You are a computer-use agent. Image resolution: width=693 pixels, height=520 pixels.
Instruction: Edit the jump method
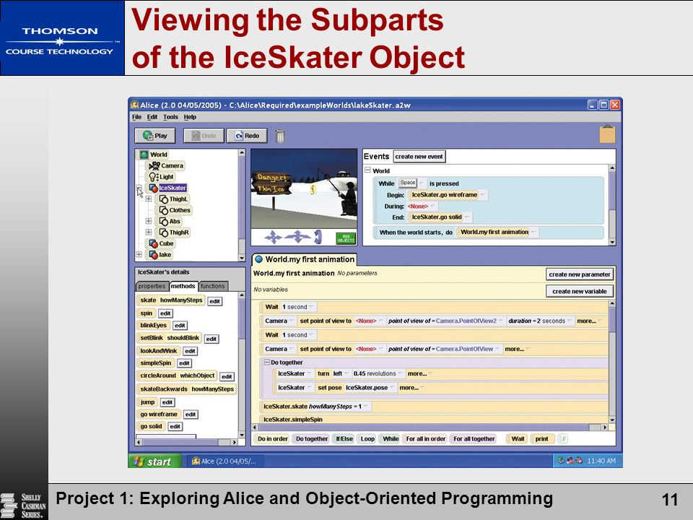[167, 402]
